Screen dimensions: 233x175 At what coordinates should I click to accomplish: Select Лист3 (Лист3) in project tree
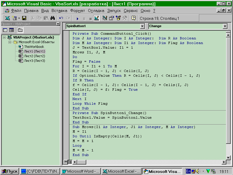click(x=35, y=61)
